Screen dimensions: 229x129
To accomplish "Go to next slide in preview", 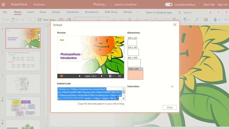I will 102,76.
